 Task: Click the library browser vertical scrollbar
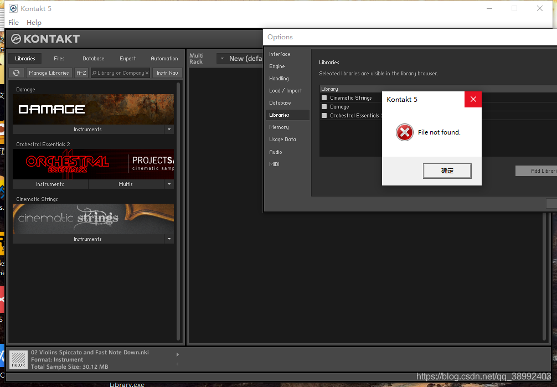[x=178, y=211]
